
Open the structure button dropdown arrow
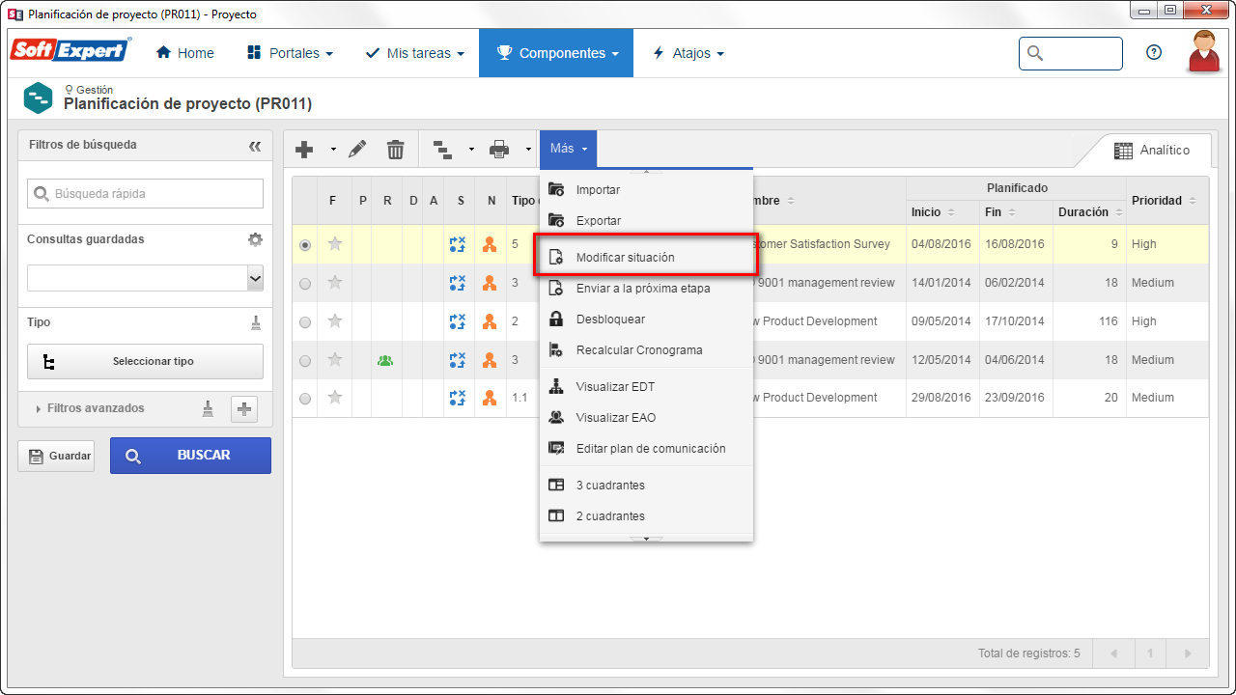click(x=471, y=150)
